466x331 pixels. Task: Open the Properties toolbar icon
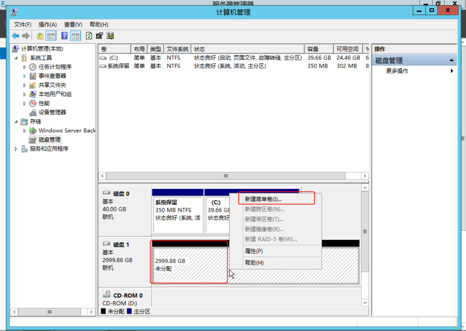click(x=99, y=36)
